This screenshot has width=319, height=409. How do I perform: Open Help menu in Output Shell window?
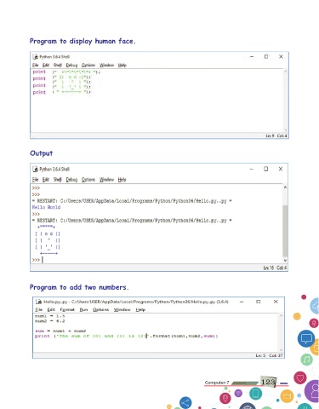122,180
